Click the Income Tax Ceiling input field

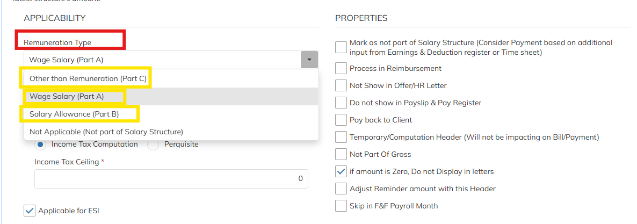pyautogui.click(x=171, y=179)
